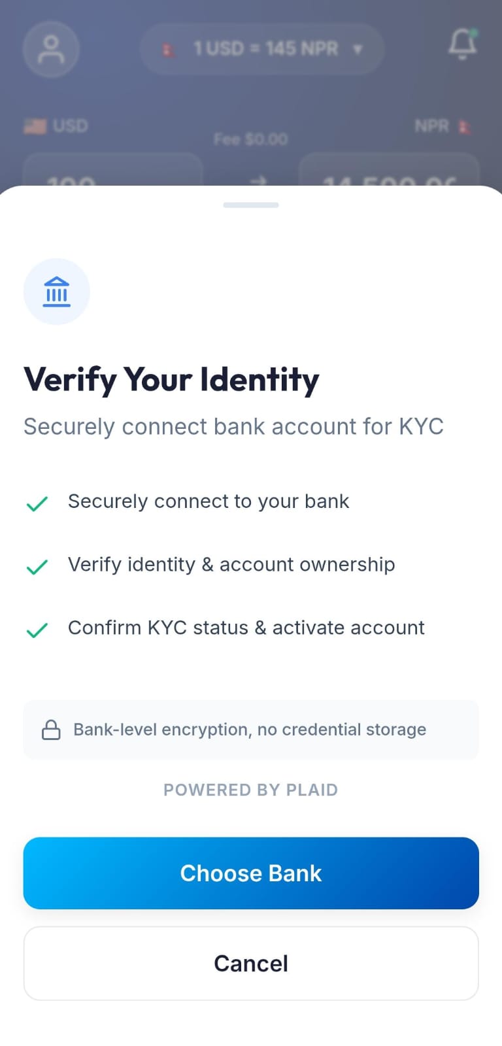Click the POWERED BY PLAID label

250,790
